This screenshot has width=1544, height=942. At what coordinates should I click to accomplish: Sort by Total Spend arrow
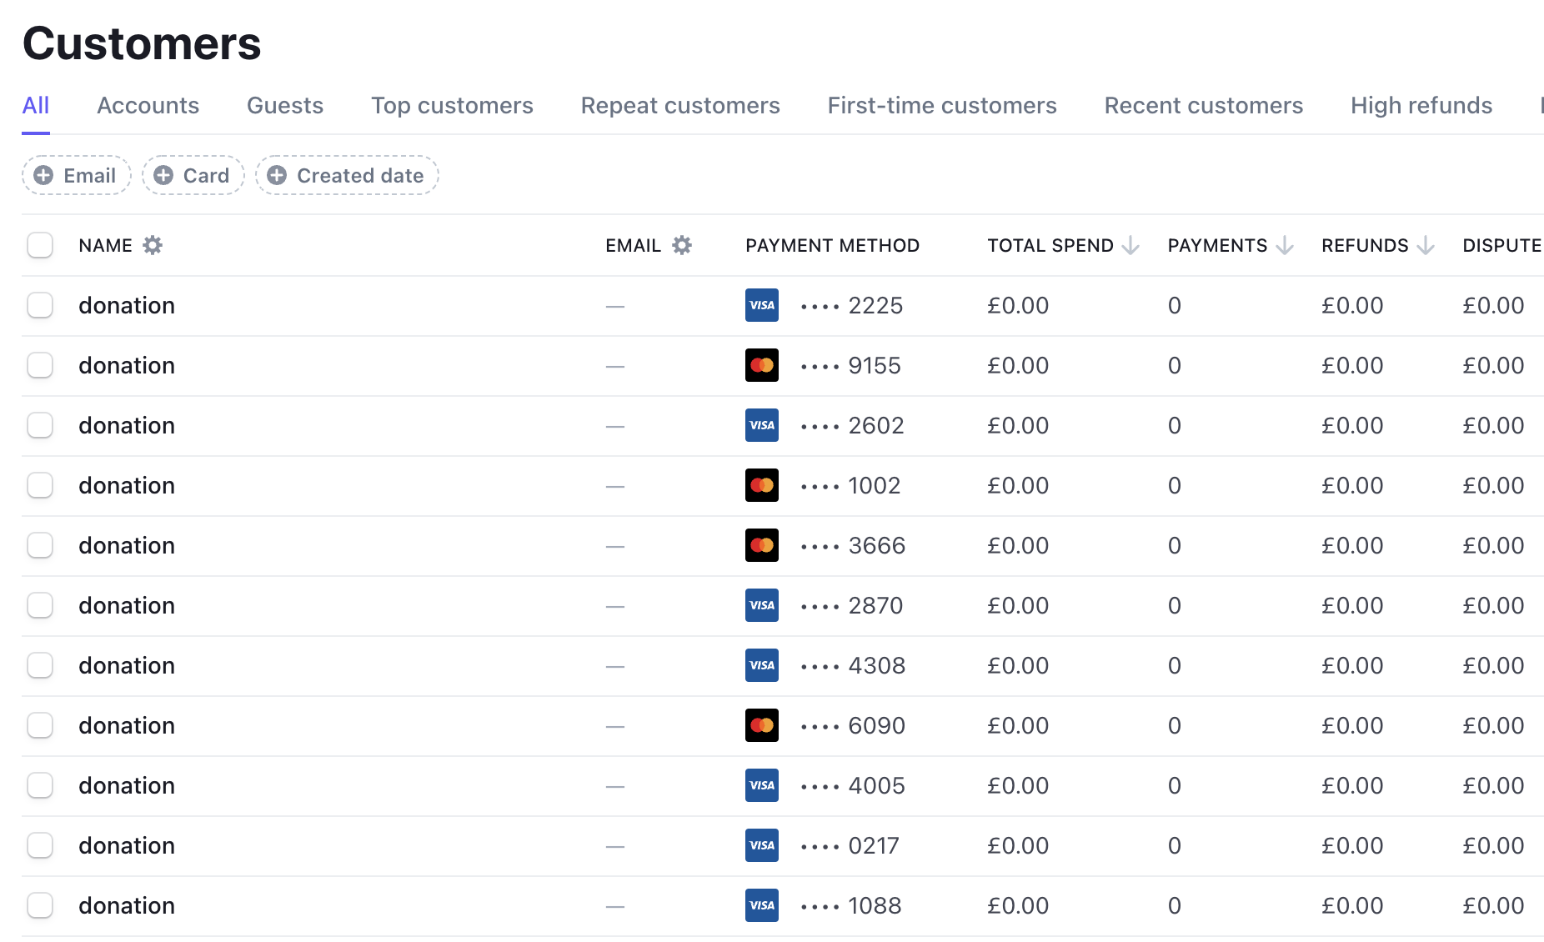pos(1130,245)
